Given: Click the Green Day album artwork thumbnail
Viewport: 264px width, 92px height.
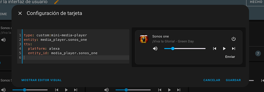Looking at the screenshot, I should (144, 39).
